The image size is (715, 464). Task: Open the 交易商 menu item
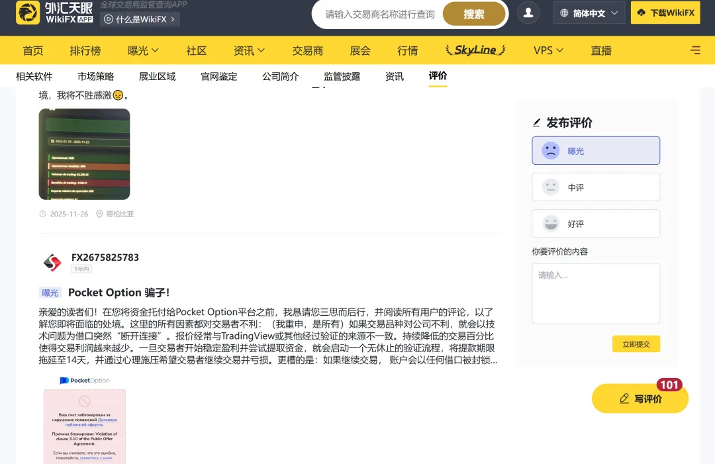click(308, 50)
